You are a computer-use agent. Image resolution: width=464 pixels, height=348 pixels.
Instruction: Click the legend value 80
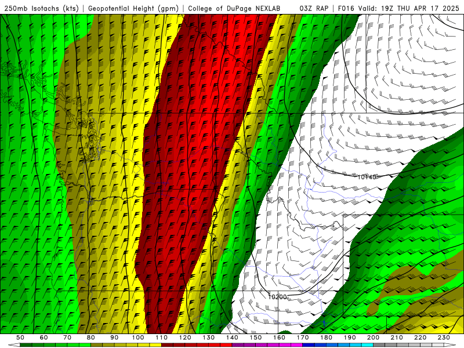91,338
